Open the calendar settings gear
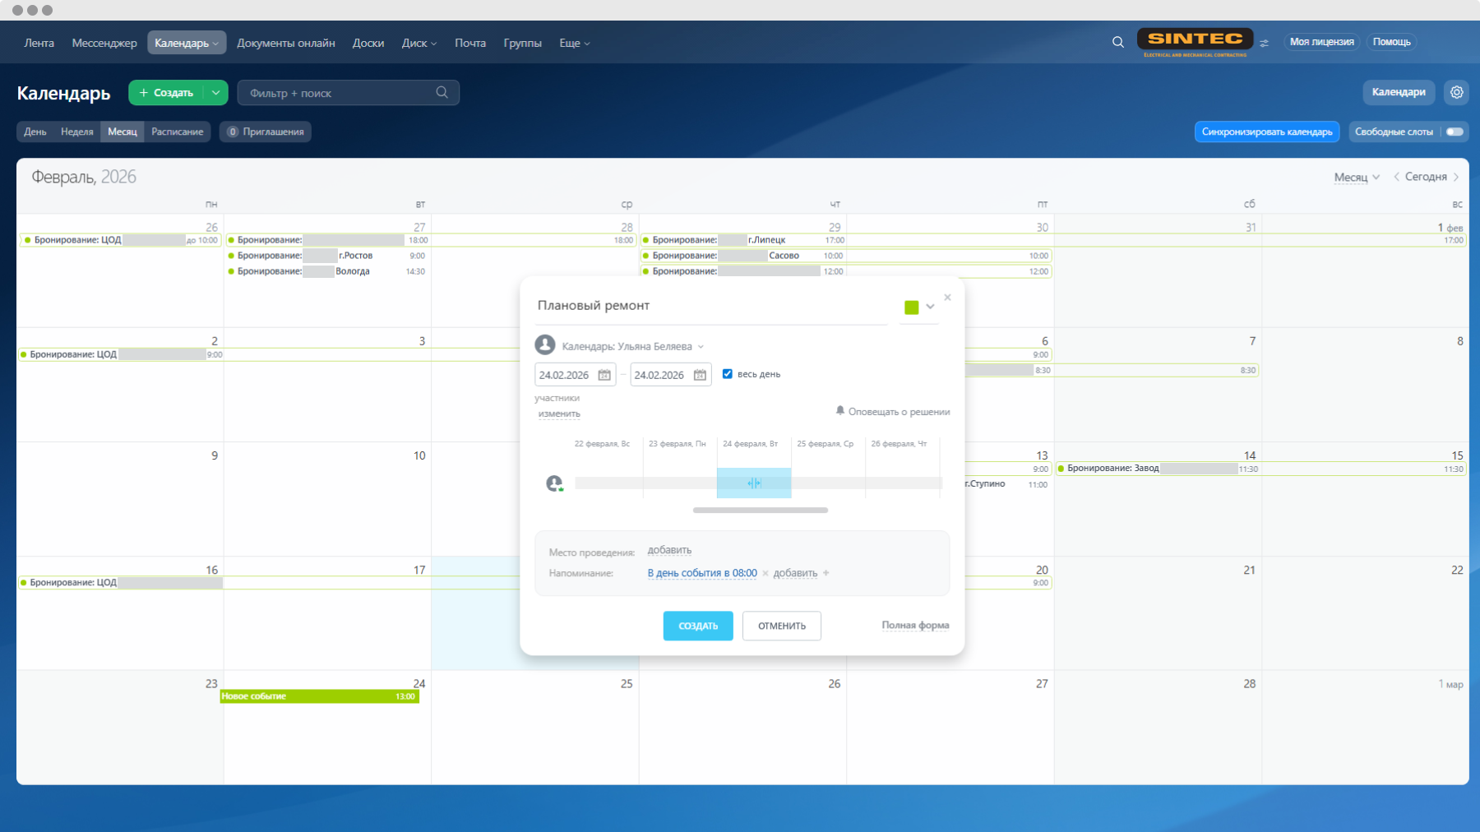This screenshot has height=832, width=1480. [1456, 92]
